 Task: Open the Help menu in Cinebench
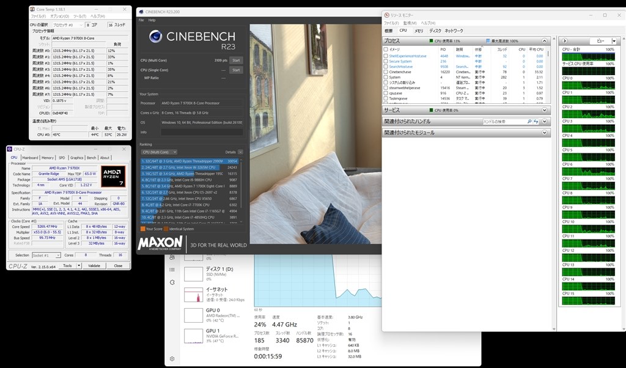point(152,20)
